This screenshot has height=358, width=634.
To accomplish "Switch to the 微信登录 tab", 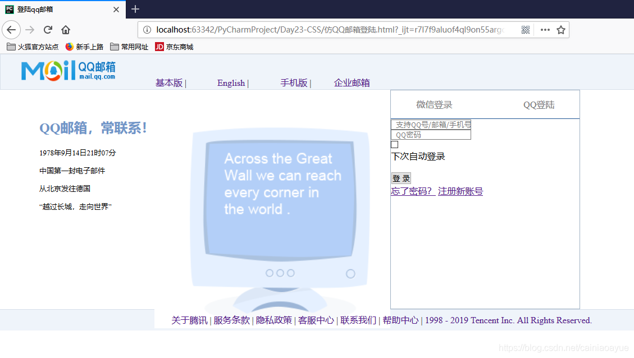I will coord(434,105).
